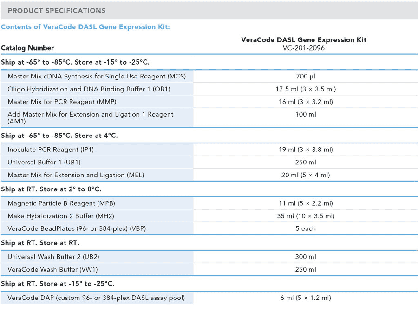Click the 300 ml value
Screen dimensions: 418x312
306,257
